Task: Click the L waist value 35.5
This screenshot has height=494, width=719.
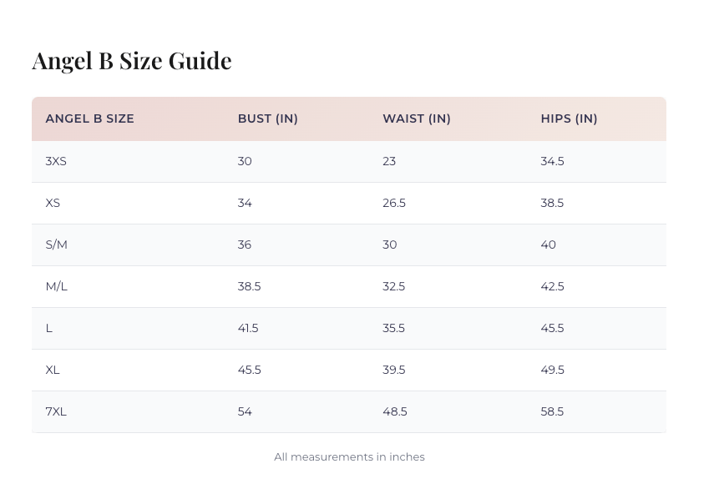Action: [x=393, y=328]
